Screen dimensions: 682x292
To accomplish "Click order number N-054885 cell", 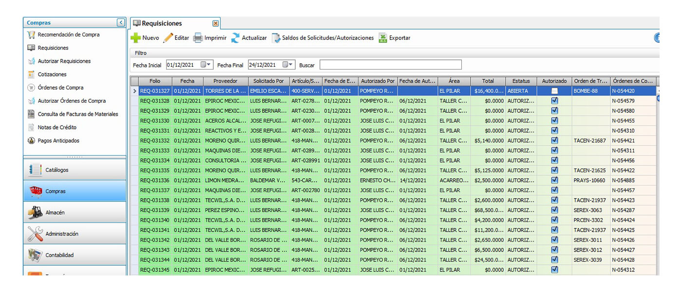I will 633,180.
